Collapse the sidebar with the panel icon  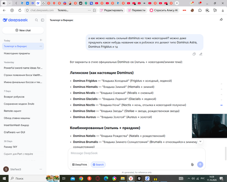pos(43,20)
